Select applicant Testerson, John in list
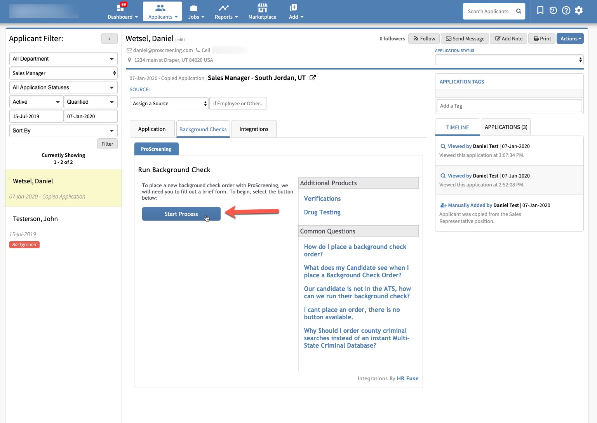The height and width of the screenshot is (423, 597). [x=35, y=219]
